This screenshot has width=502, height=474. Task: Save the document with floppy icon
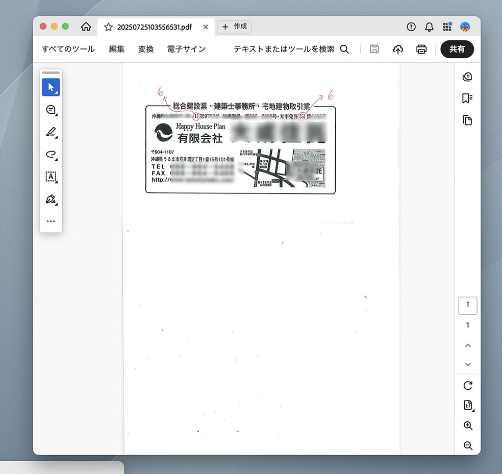pyautogui.click(x=374, y=49)
